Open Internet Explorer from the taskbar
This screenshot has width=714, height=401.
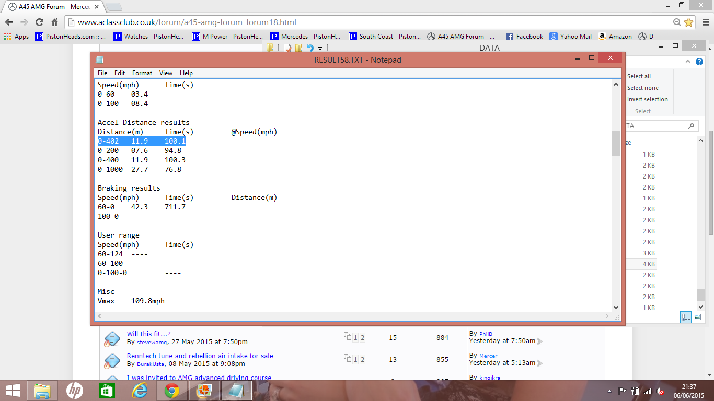[x=140, y=391]
